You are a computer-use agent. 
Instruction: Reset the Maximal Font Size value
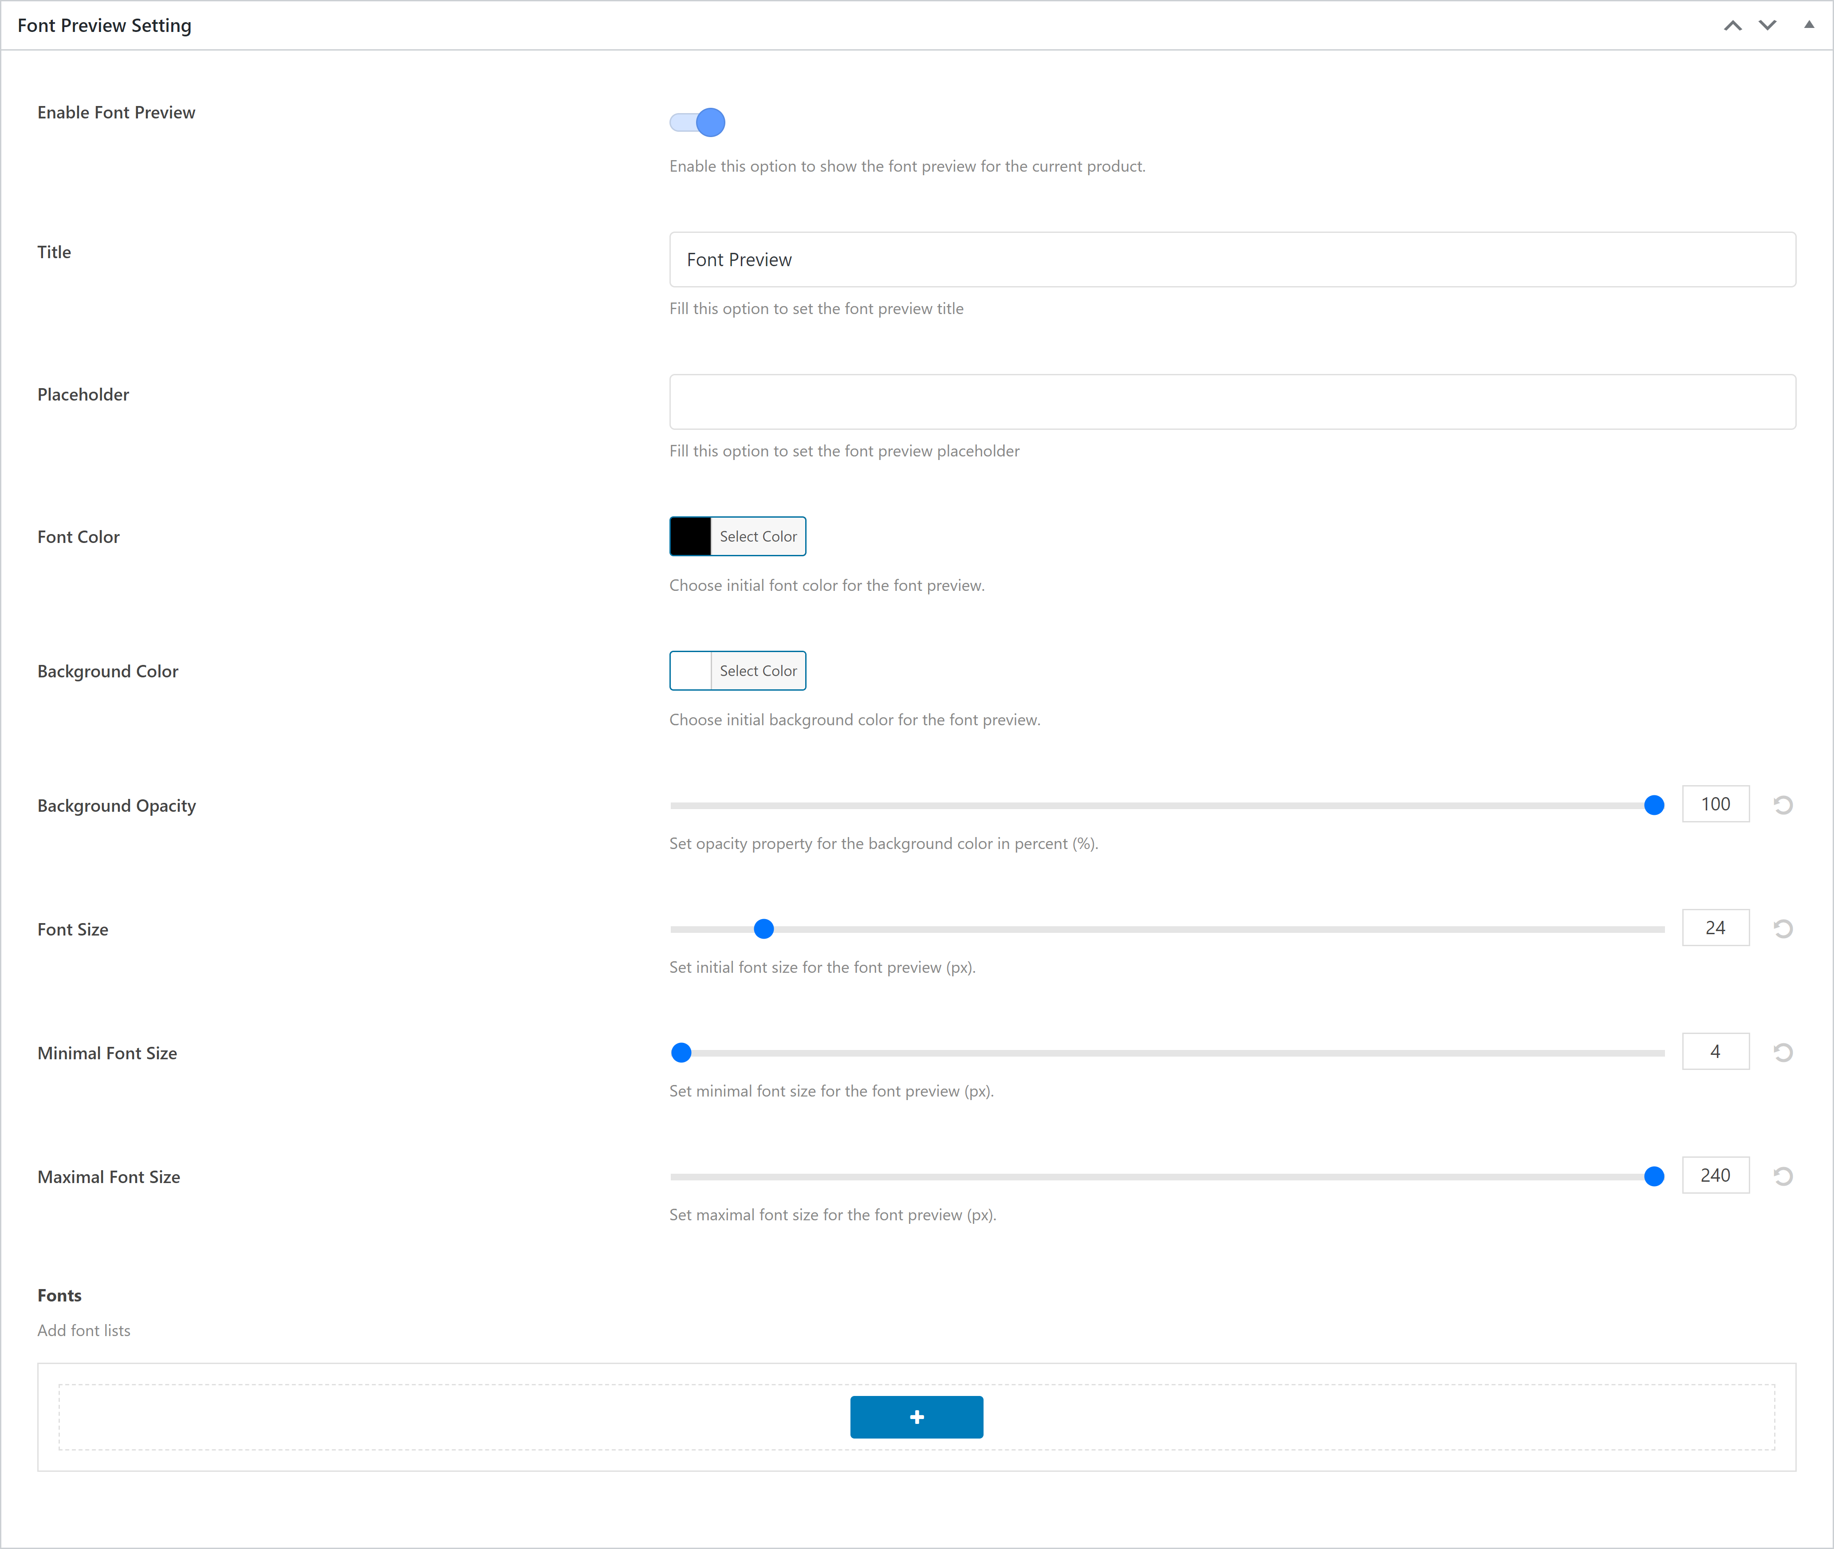click(1782, 1176)
